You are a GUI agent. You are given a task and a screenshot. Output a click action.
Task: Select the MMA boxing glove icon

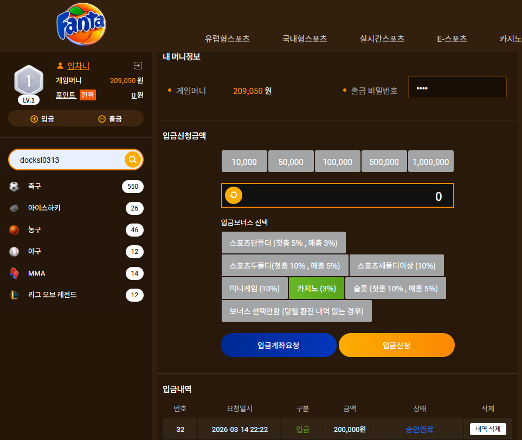14,273
